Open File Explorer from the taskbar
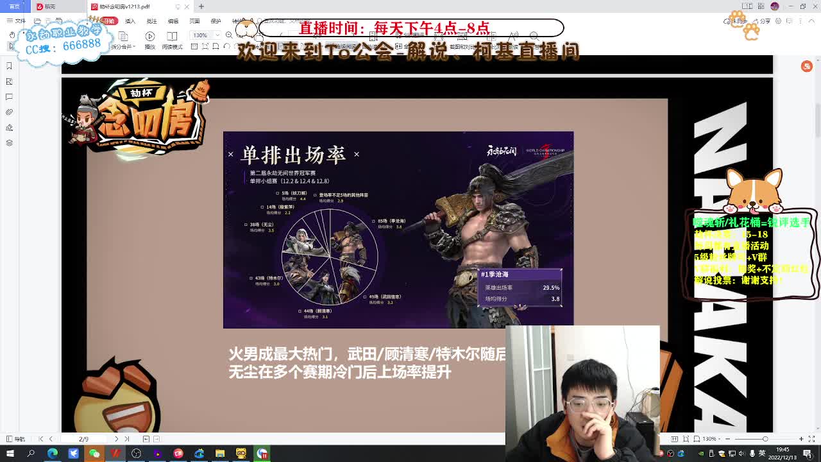Screen dimensions: 821x462 [x=219, y=454]
